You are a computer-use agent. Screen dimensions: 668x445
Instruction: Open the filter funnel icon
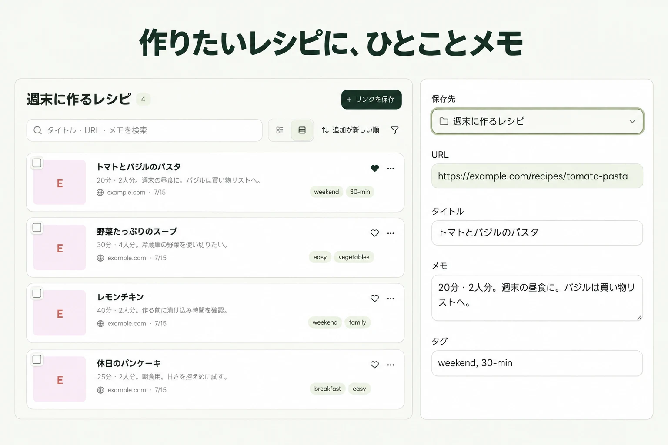click(395, 130)
